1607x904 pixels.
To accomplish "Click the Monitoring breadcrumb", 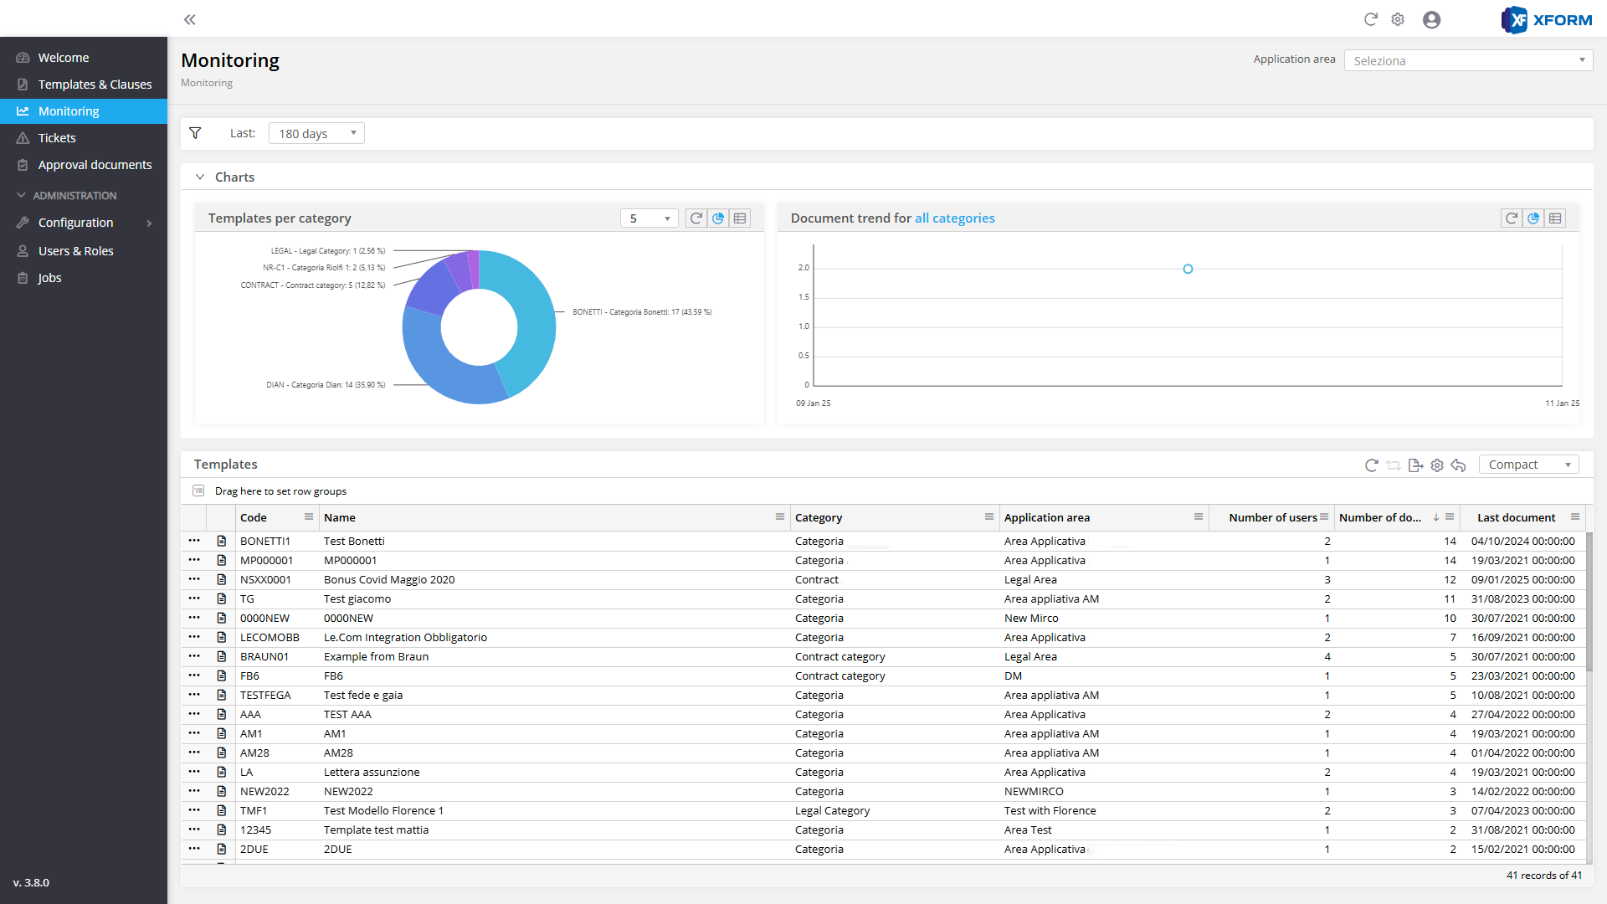I will click(x=207, y=83).
